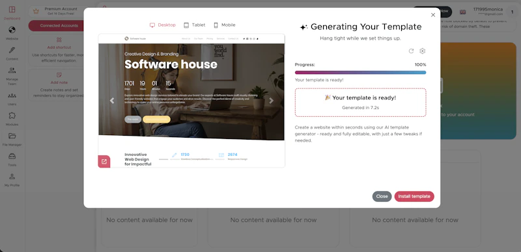Open Users section in sidebar
This screenshot has width=521, height=252.
point(12,99)
